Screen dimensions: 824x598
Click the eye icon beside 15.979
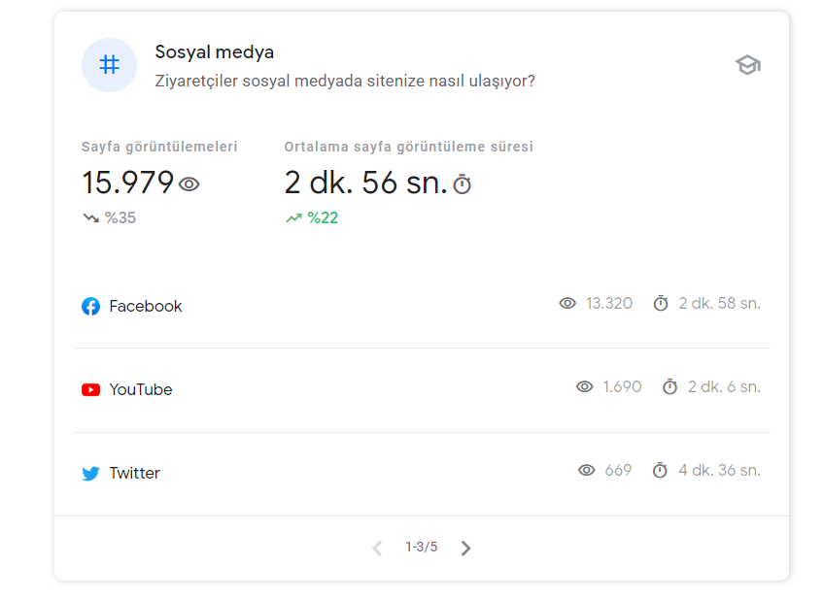point(189,184)
